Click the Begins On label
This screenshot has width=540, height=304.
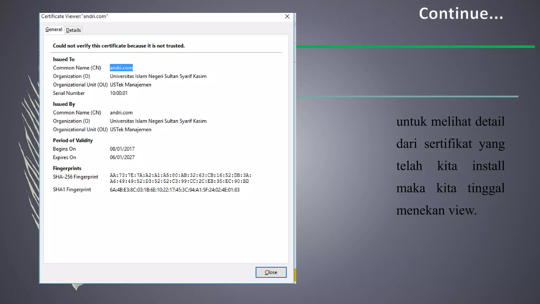[64, 149]
